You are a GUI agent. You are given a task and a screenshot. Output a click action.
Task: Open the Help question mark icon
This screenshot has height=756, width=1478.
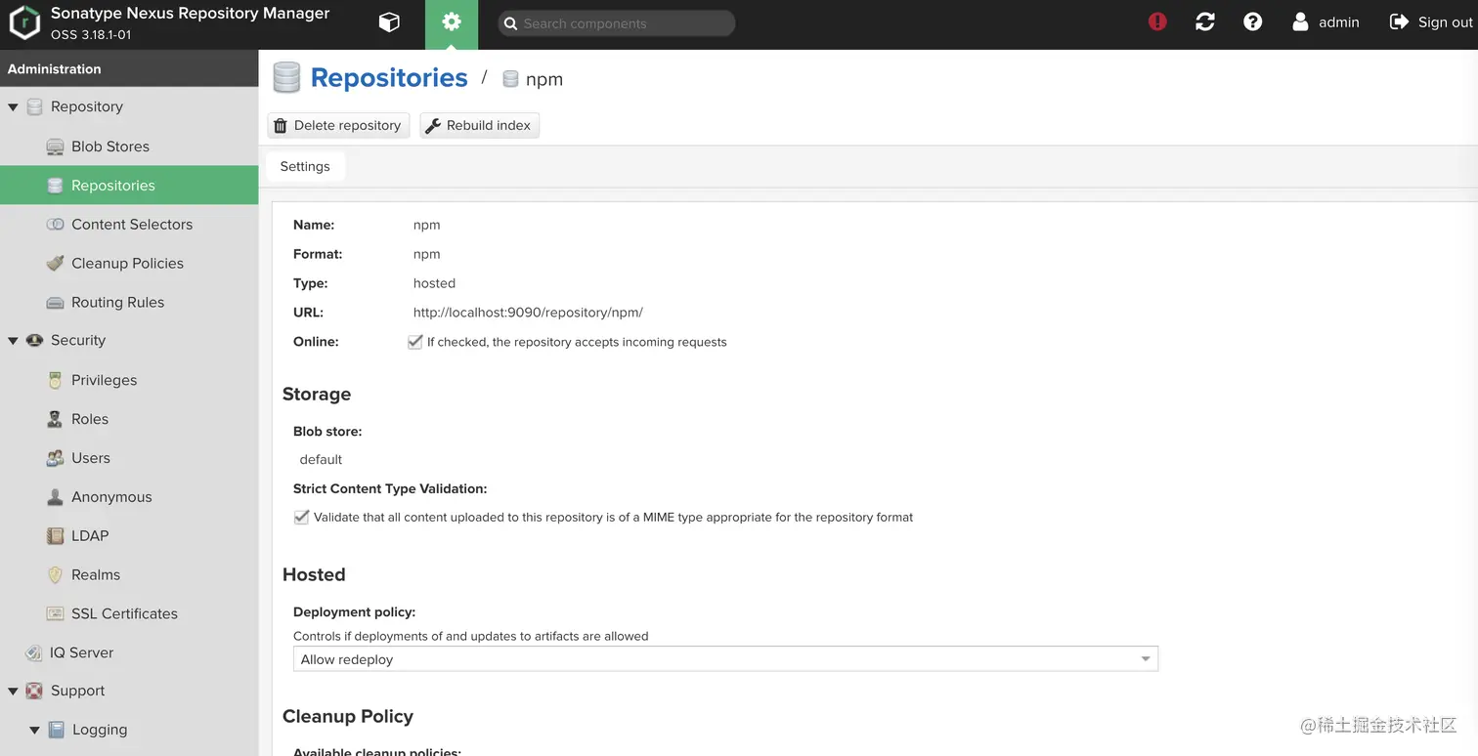click(1252, 22)
